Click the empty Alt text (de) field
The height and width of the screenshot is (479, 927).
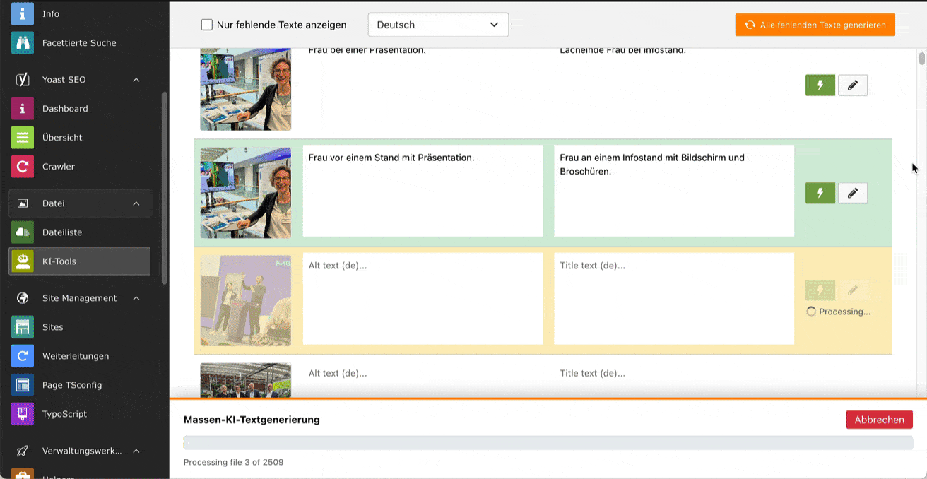tap(423, 298)
